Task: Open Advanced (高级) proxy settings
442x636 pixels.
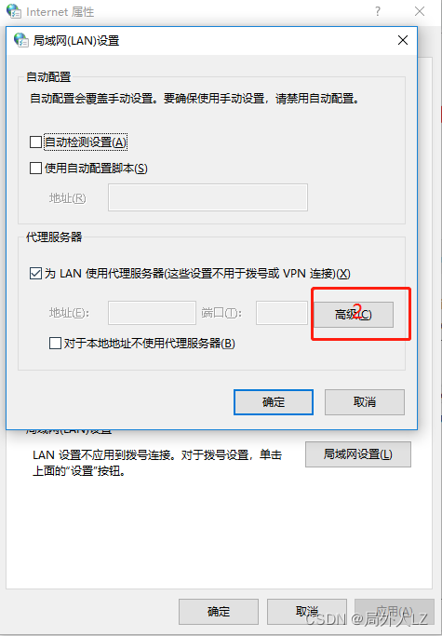Action: click(x=354, y=315)
